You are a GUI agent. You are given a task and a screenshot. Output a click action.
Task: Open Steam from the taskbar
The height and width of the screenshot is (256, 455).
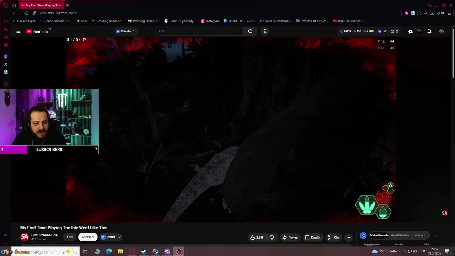[144, 251]
